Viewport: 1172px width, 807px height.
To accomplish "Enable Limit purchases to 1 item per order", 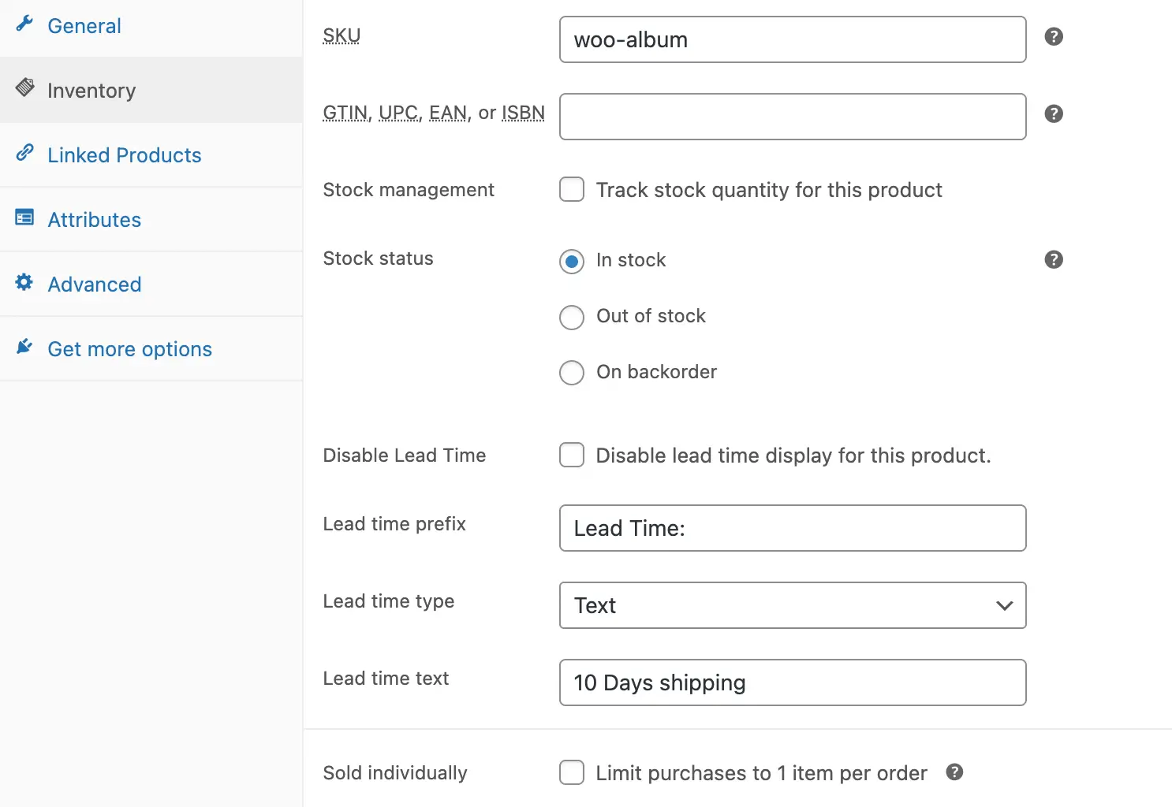I will 572,773.
